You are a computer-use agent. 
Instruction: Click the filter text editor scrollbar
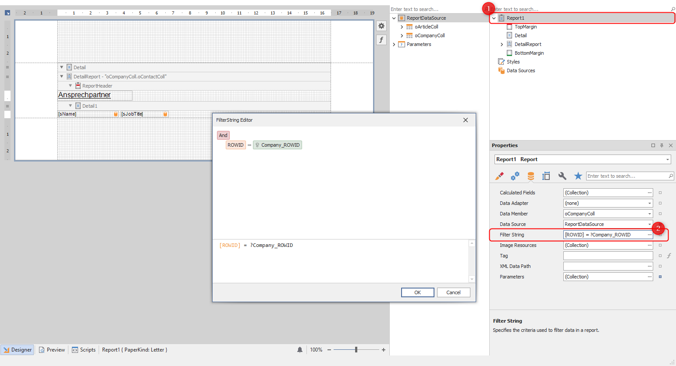(472, 261)
